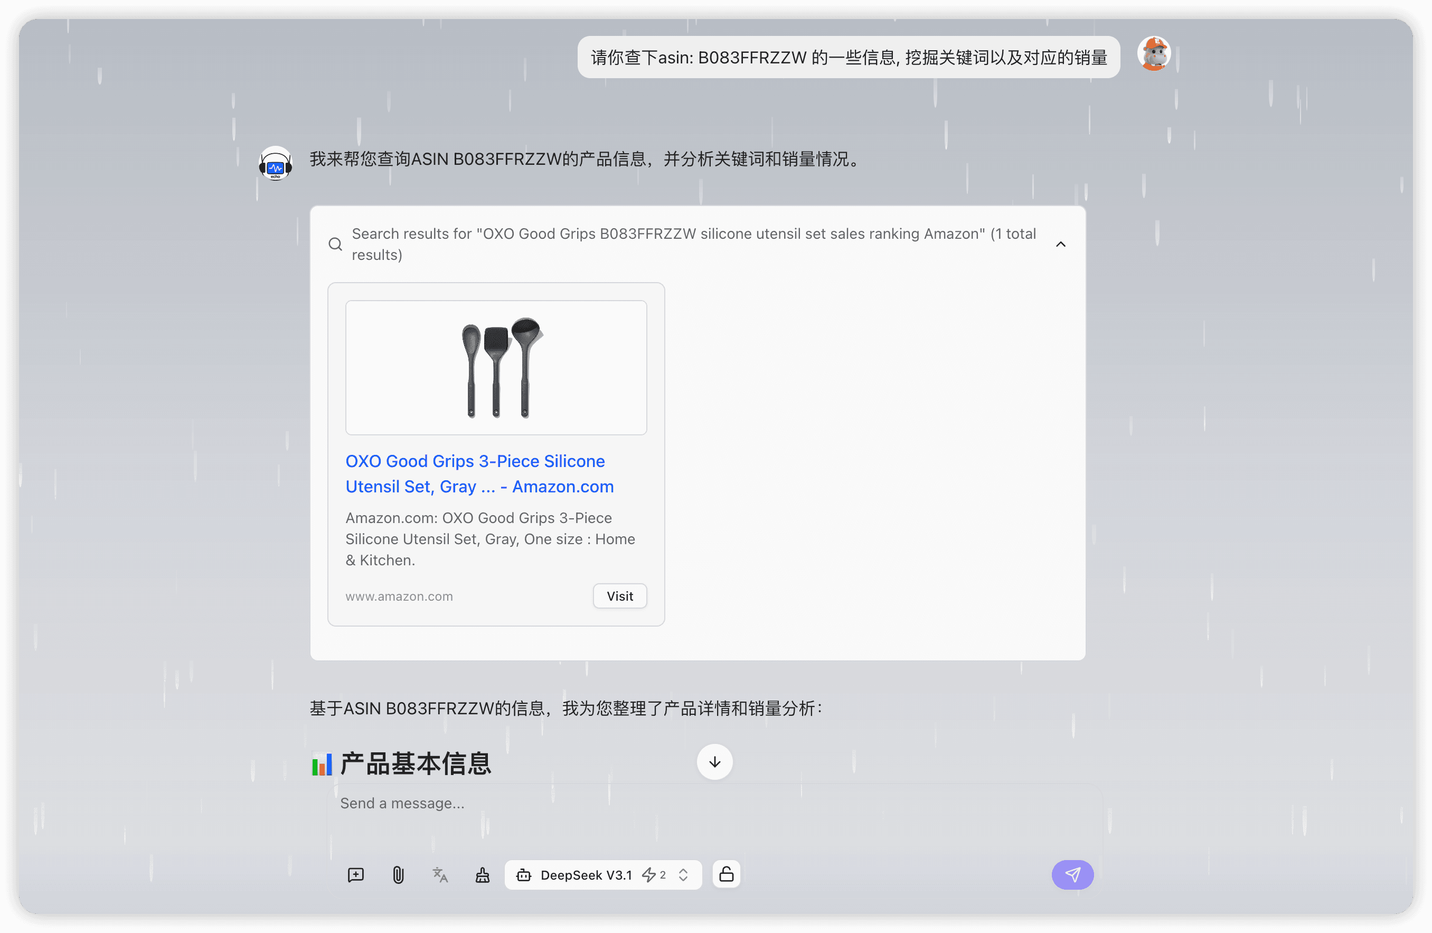Click the broom clear-context icon
Image resolution: width=1432 pixels, height=933 pixels.
482,874
